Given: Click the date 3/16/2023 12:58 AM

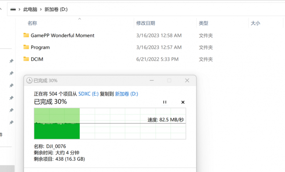Looking at the screenshot, I should coord(159,35).
